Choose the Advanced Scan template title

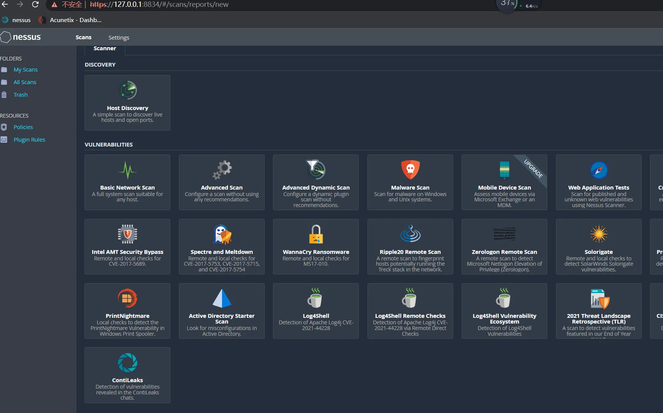coord(222,188)
